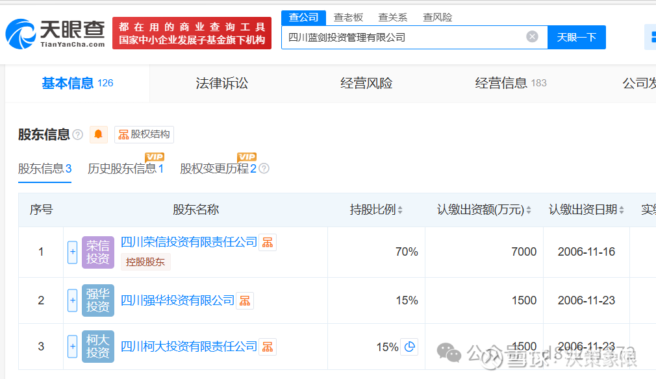Click help icon beside 股权变更历程
Screen dimensions: 656x379
(264, 169)
